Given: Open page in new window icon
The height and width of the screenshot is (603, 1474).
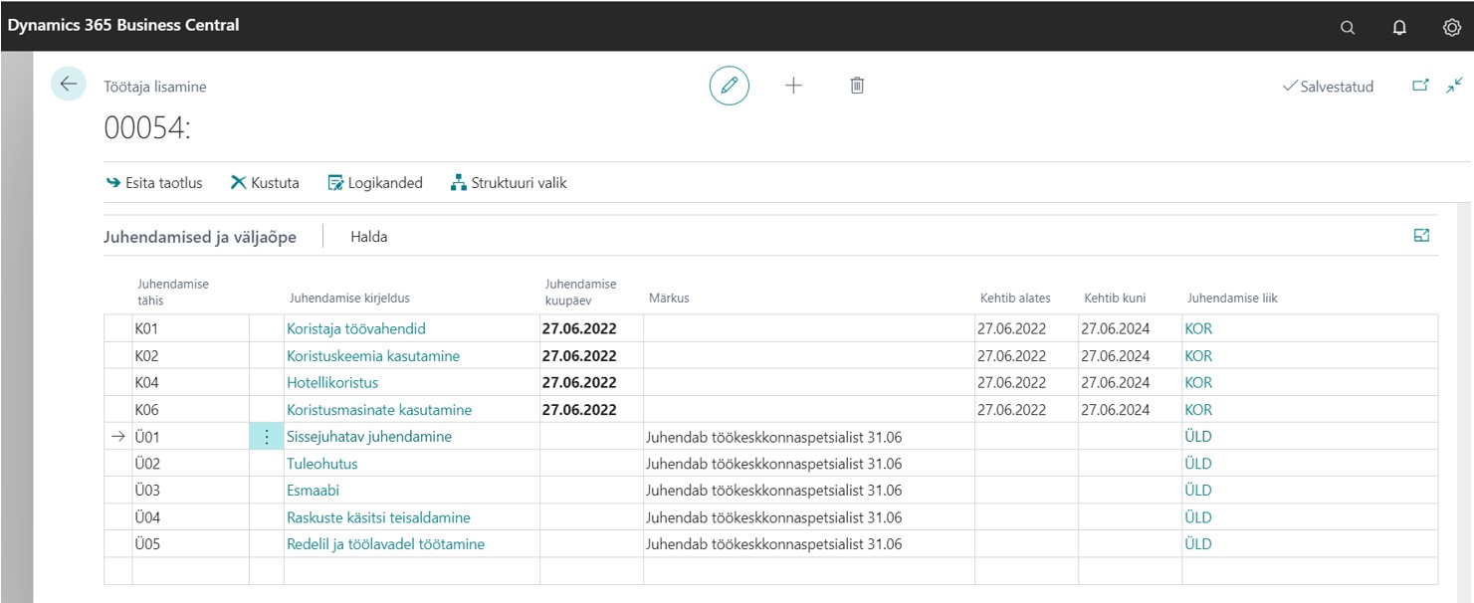Looking at the screenshot, I should click(x=1420, y=87).
